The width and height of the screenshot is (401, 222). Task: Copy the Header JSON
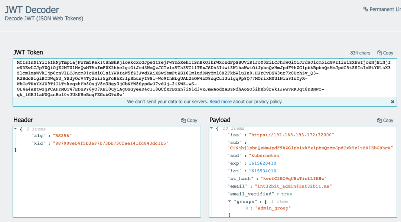coord(189,120)
